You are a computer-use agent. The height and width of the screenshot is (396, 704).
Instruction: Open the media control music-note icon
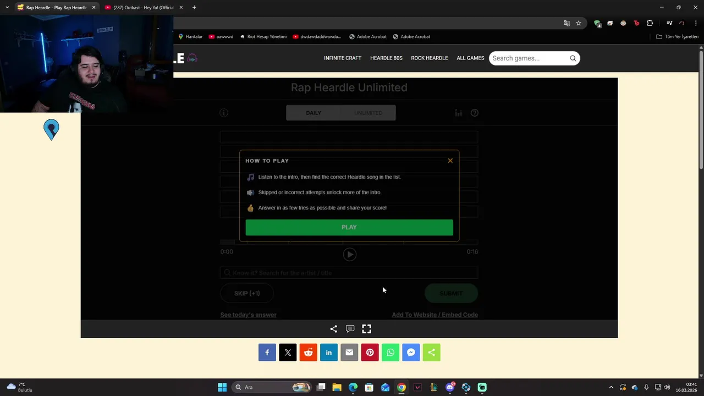pyautogui.click(x=669, y=23)
